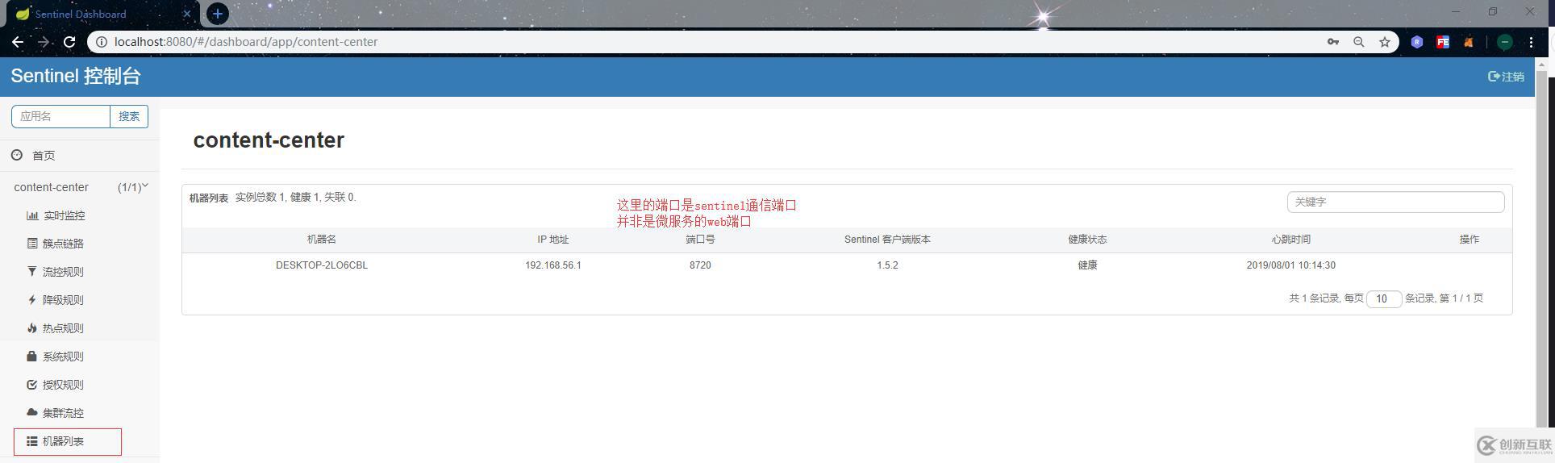Click the 搜索 button
This screenshot has width=1555, height=463.
click(129, 116)
